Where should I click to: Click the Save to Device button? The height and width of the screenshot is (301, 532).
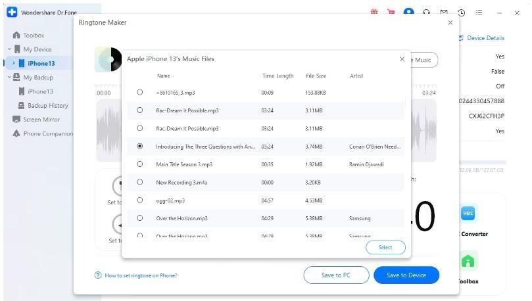point(406,275)
